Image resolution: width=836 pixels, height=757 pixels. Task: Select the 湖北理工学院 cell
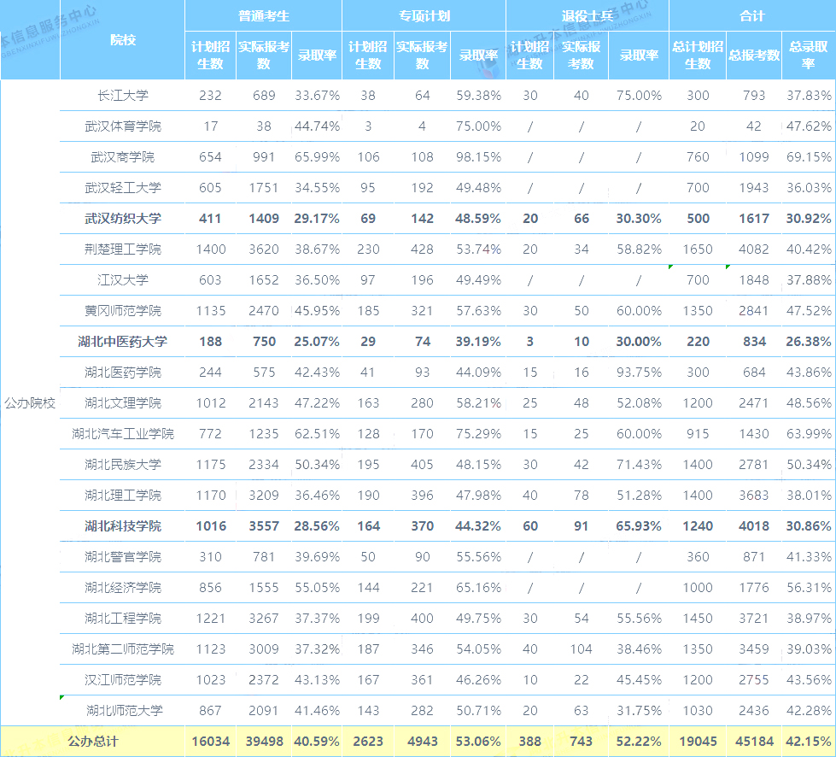(x=123, y=496)
